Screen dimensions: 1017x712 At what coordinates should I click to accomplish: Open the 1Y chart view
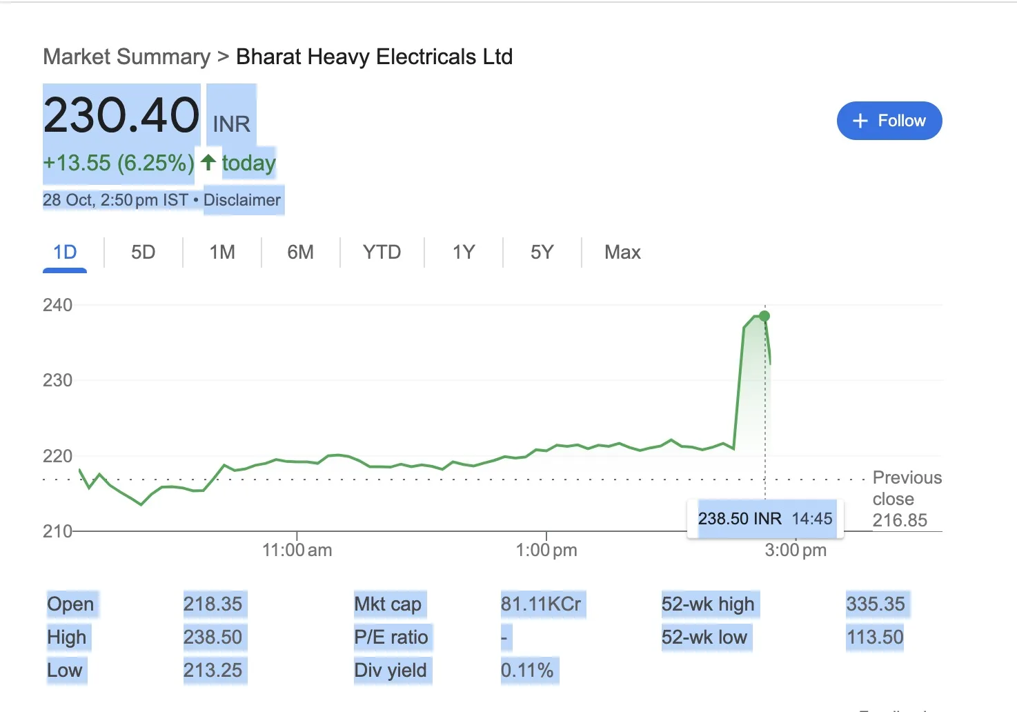click(x=463, y=252)
